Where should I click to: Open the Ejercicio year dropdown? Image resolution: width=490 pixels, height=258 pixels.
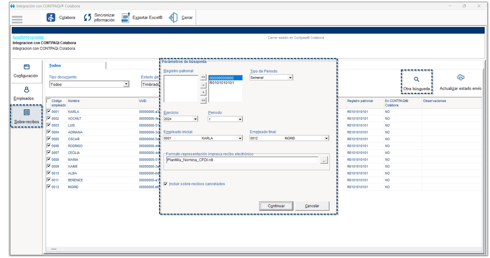click(x=195, y=119)
